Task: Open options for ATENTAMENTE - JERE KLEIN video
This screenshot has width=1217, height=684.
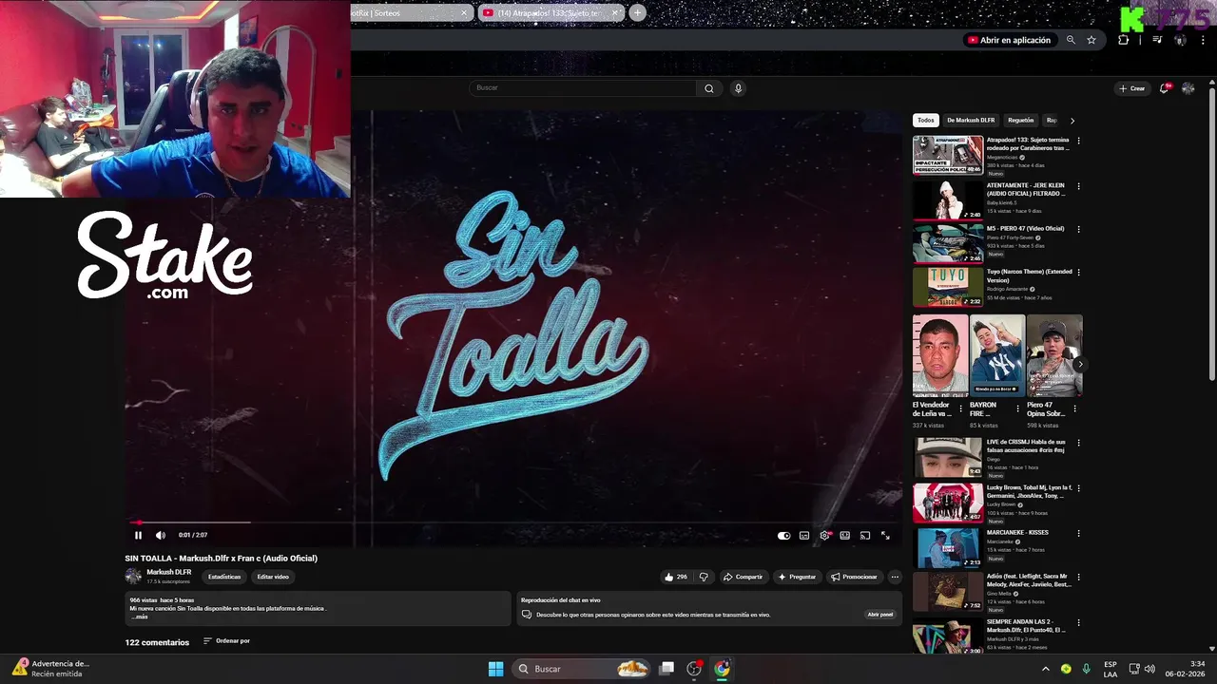Action: click(1078, 185)
